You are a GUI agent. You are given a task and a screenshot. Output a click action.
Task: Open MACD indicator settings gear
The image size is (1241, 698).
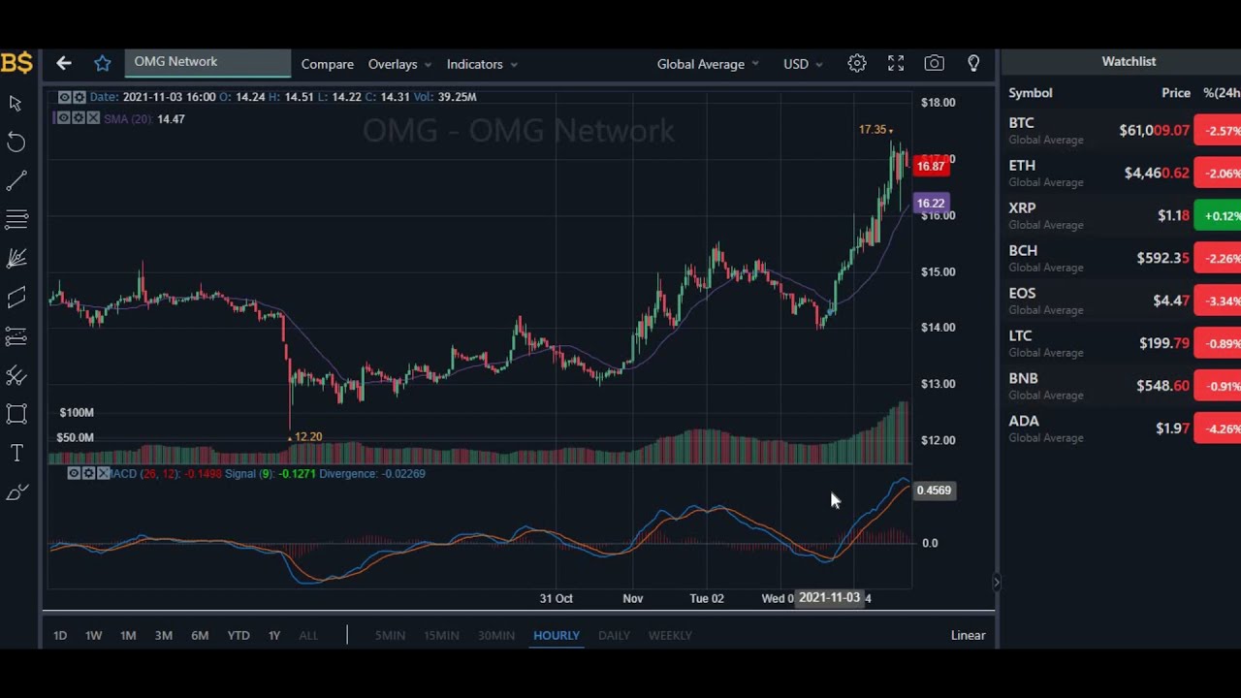click(x=88, y=473)
